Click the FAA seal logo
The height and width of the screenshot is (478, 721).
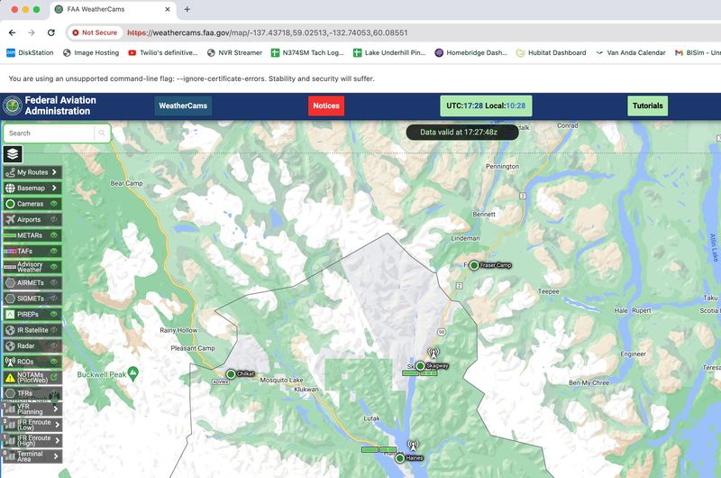(13, 106)
